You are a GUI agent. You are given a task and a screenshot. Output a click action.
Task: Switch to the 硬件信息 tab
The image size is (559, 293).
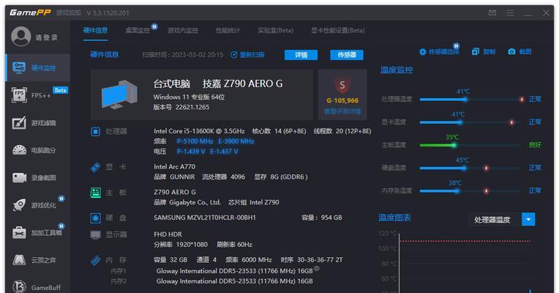95,30
